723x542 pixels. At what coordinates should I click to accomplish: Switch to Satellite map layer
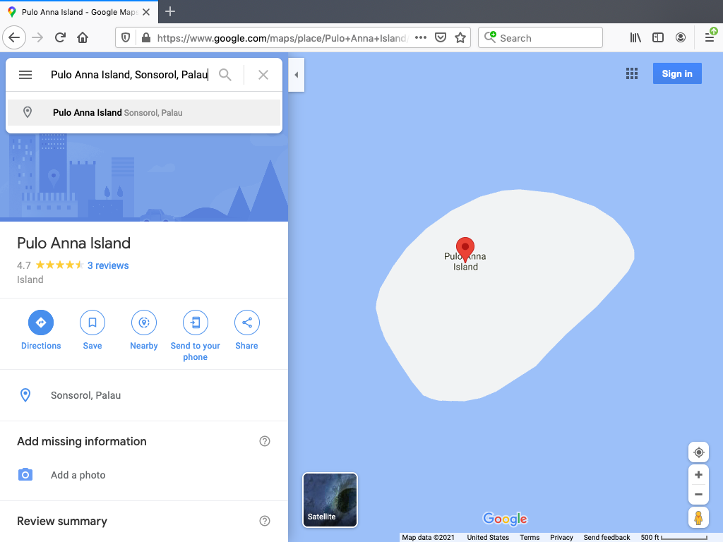click(330, 500)
